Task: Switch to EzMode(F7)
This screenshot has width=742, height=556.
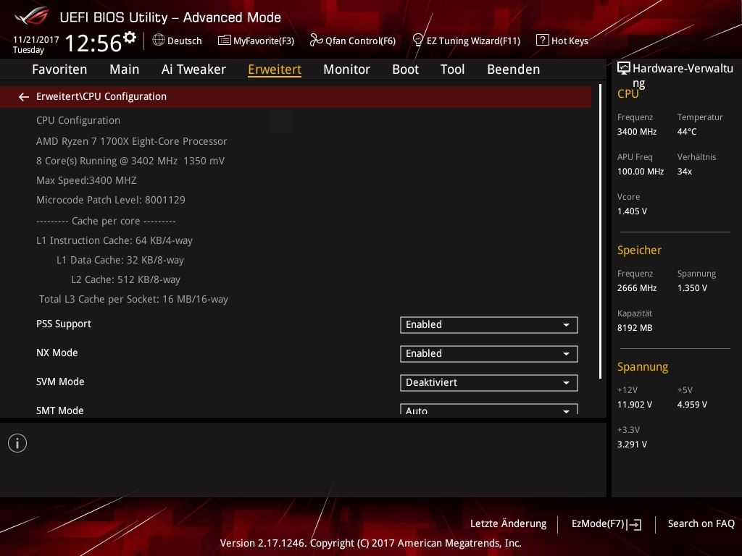Action: point(606,523)
